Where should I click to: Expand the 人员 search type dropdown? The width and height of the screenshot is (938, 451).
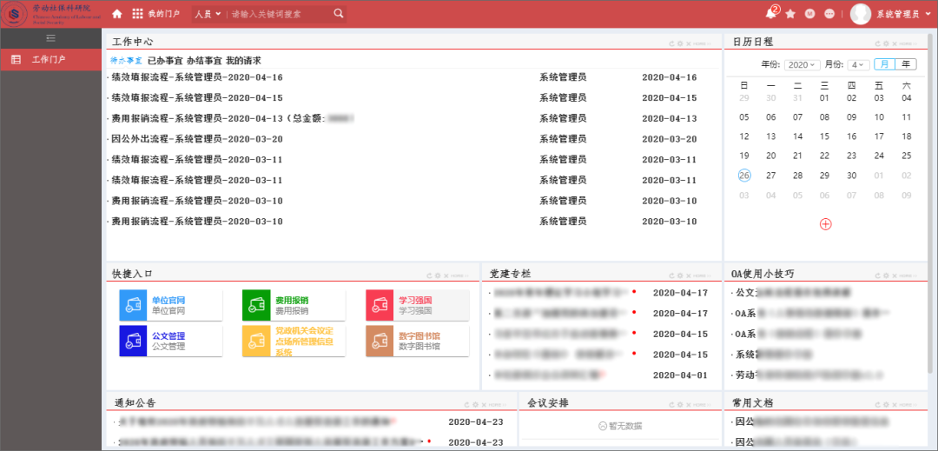coord(208,14)
